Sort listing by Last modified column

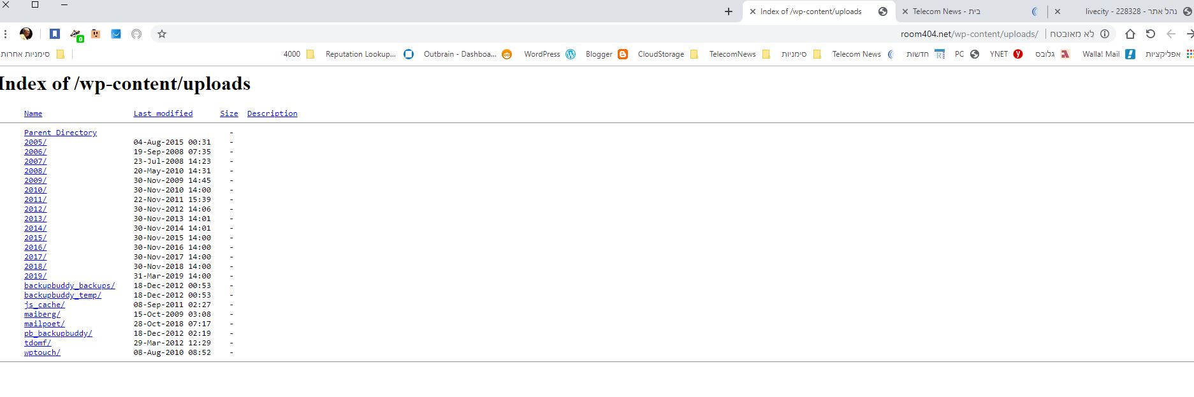[x=163, y=113]
